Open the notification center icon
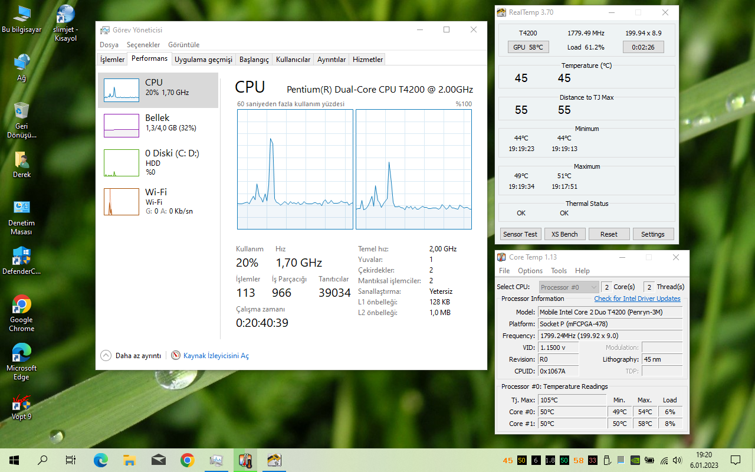The height and width of the screenshot is (472, 755). 736,460
